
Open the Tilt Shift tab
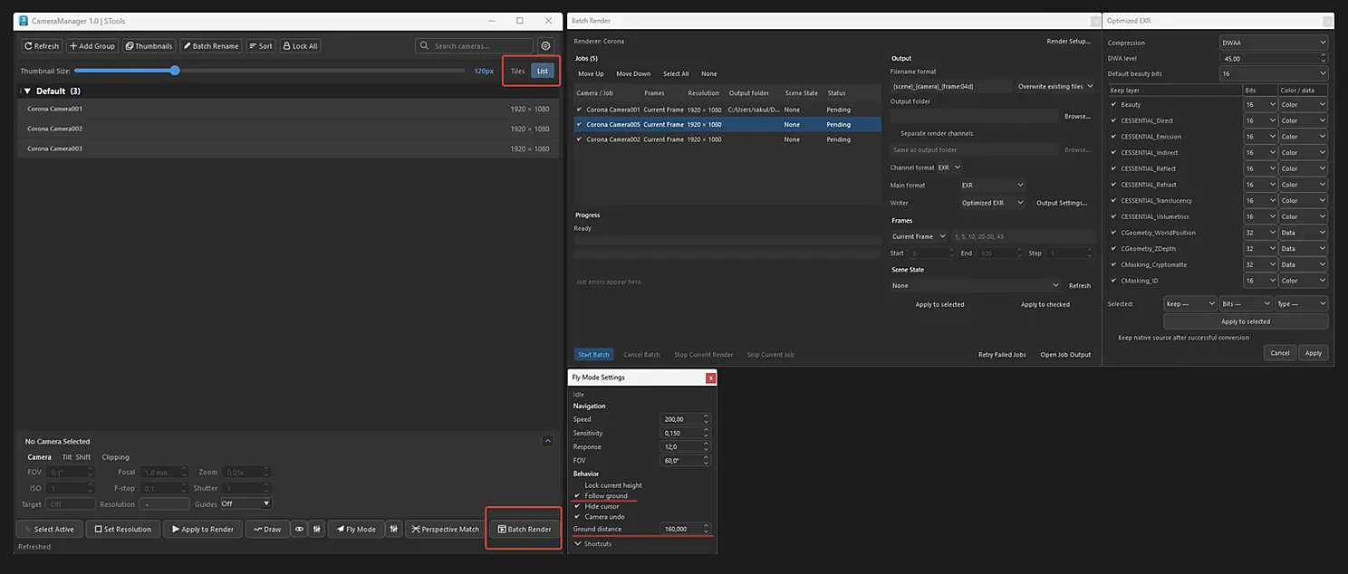point(76,457)
